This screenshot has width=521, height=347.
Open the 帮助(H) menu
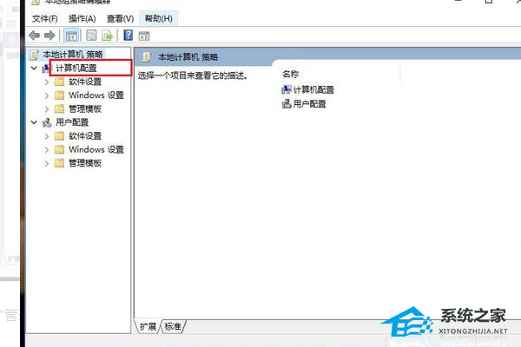coord(159,18)
